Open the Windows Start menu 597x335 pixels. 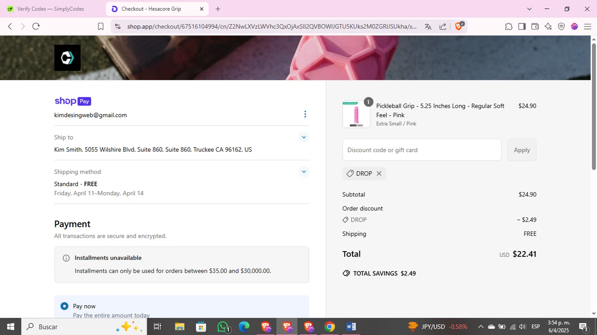coord(11,327)
